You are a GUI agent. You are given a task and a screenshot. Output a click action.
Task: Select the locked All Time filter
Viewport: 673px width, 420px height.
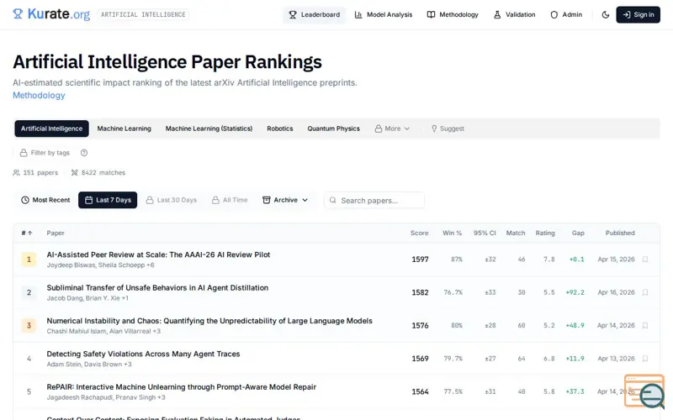click(x=230, y=200)
